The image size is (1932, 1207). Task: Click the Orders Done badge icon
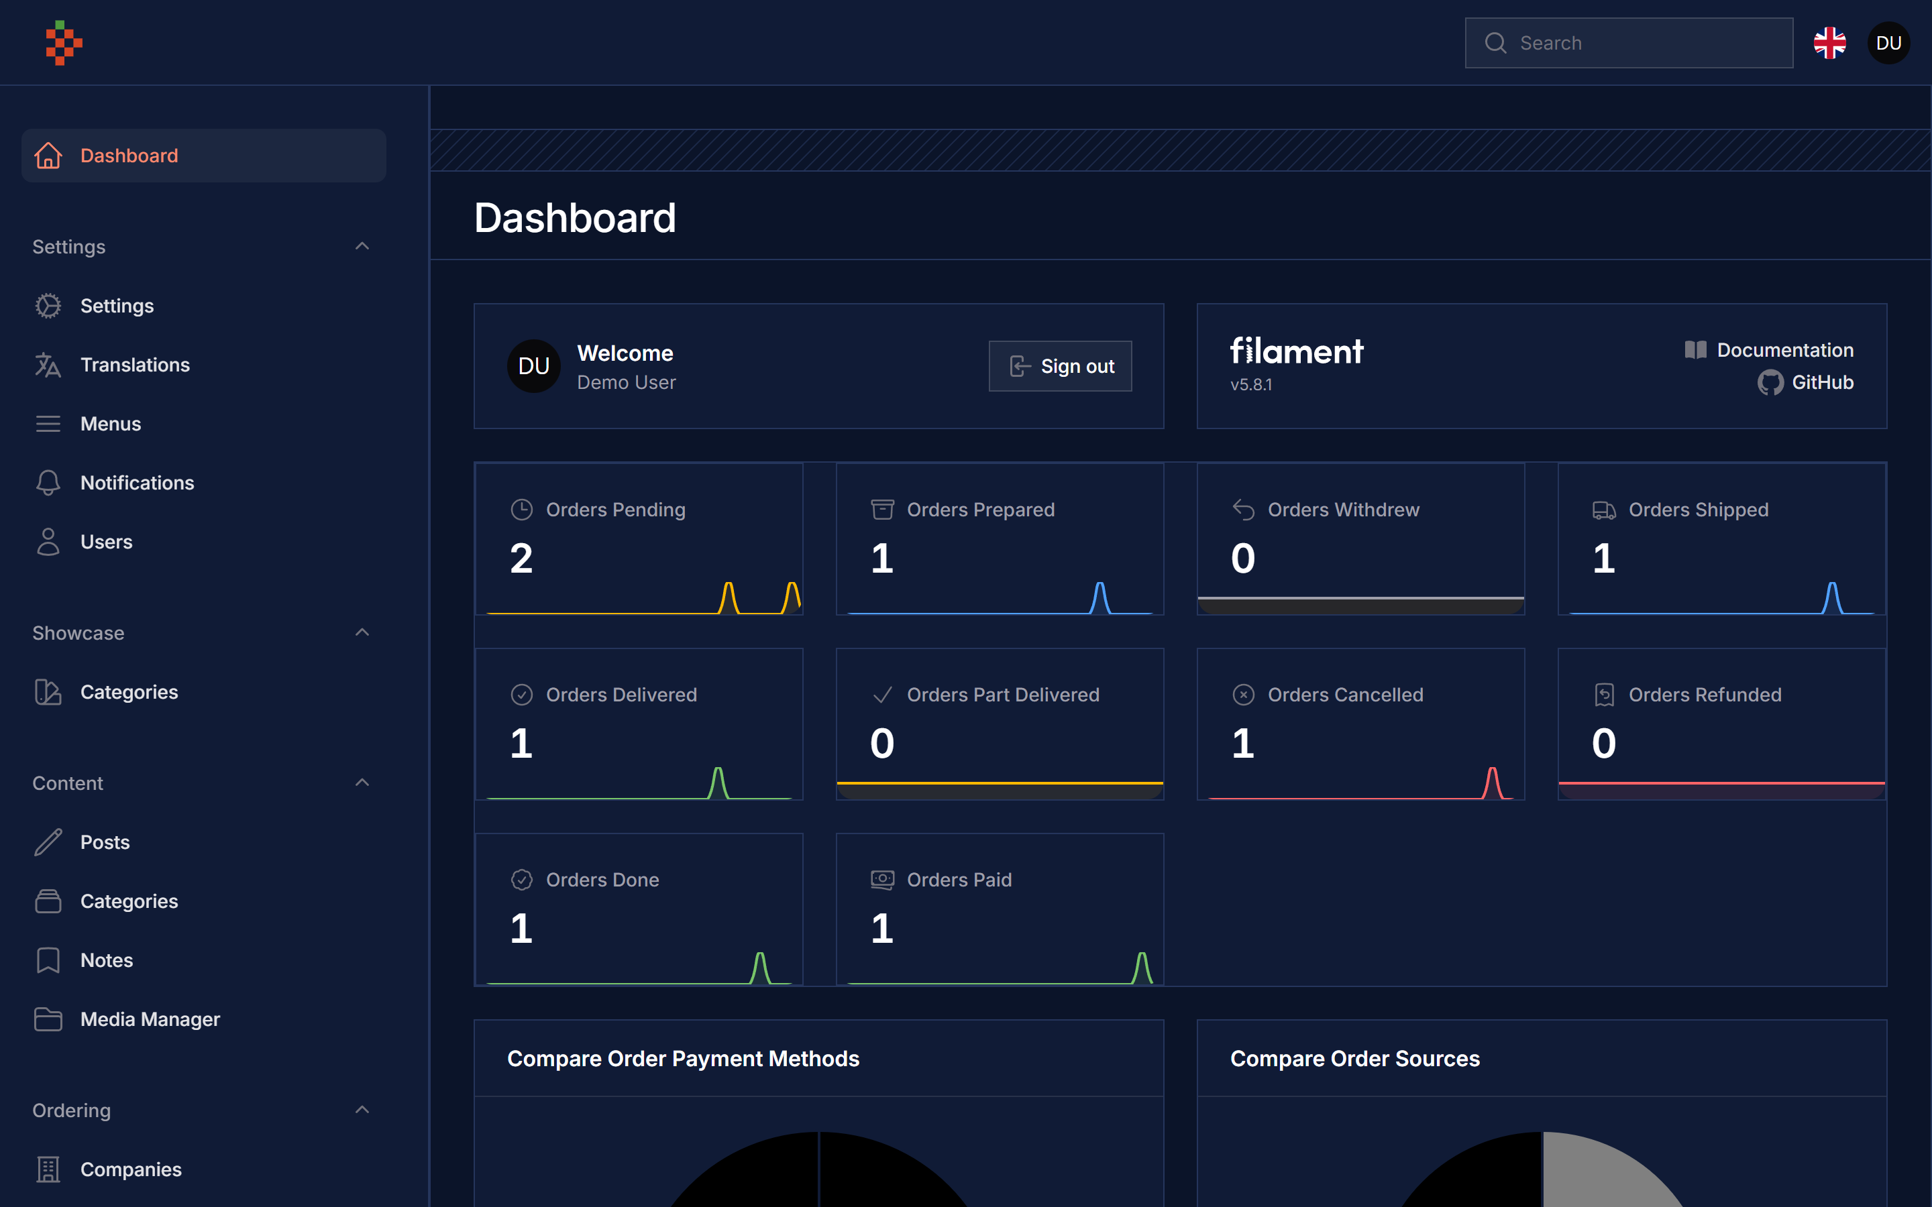click(x=521, y=880)
